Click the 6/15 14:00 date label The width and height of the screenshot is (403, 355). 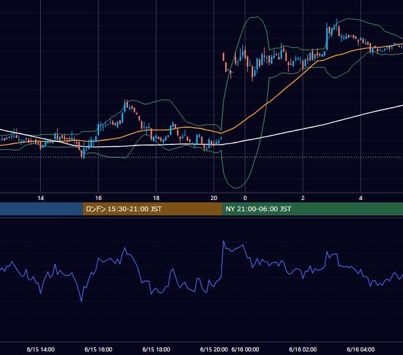(41, 349)
